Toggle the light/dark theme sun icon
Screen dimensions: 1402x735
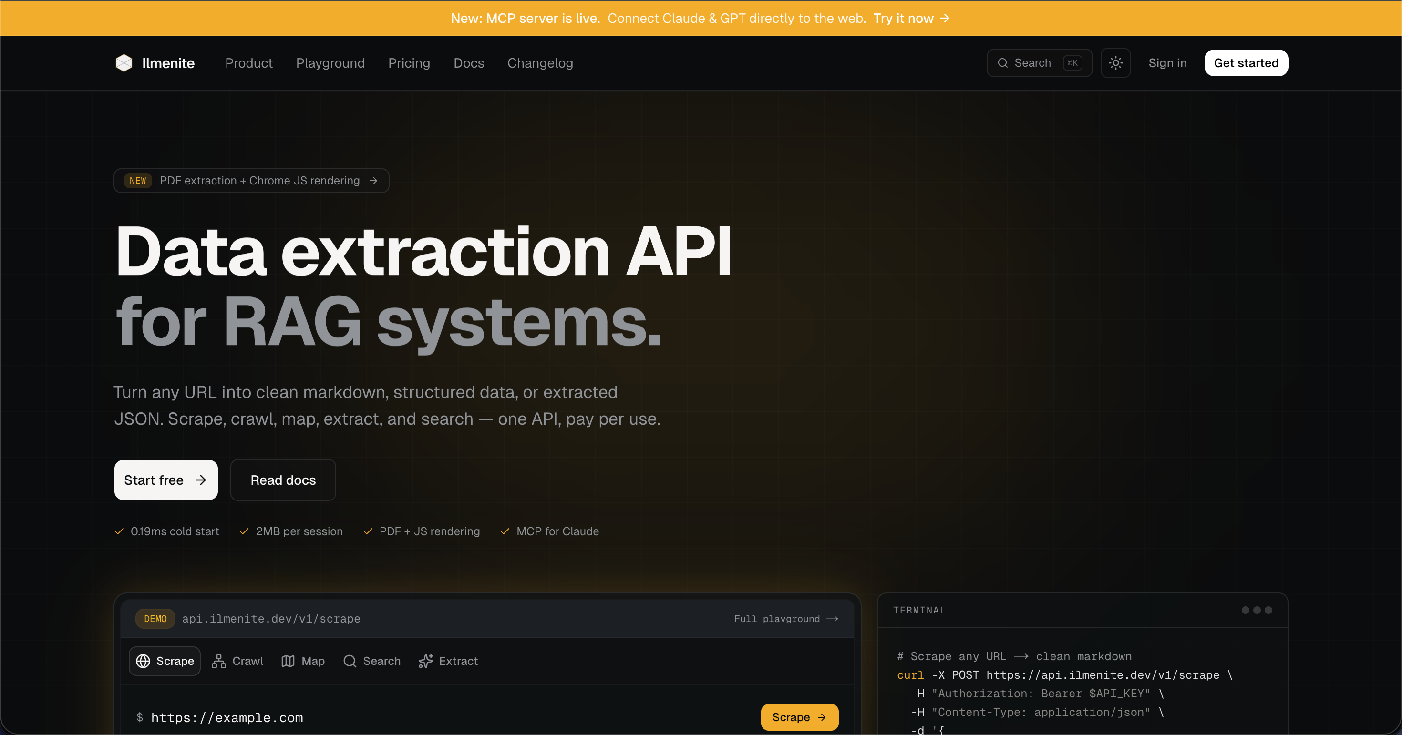pos(1115,63)
